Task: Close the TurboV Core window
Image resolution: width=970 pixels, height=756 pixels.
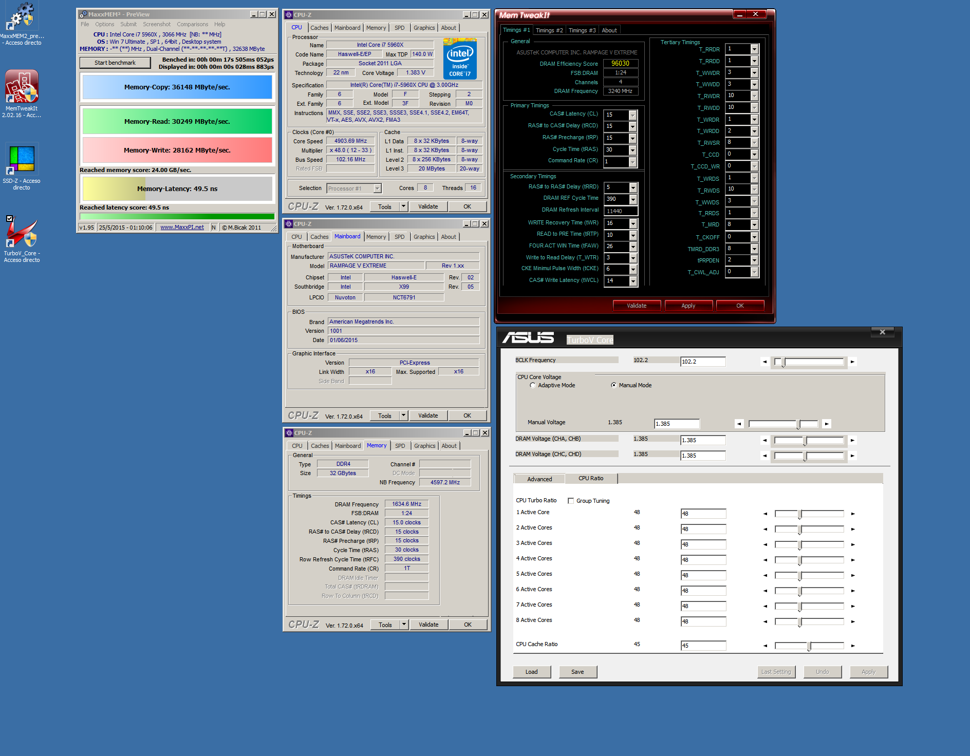Action: (883, 332)
